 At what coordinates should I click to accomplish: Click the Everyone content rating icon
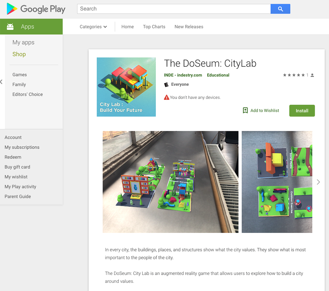pyautogui.click(x=166, y=84)
